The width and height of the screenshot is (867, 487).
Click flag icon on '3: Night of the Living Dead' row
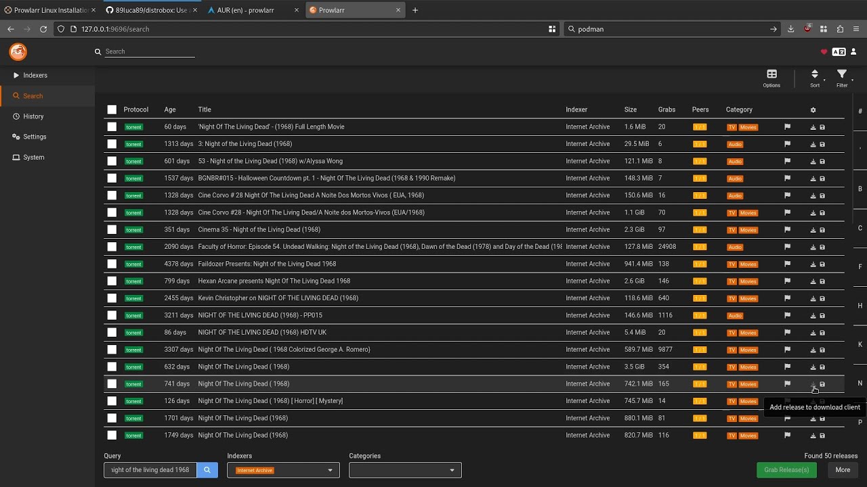pos(787,144)
